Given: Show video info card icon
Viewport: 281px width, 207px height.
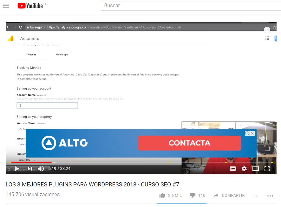Looking at the screenshot, I should point(267,30).
